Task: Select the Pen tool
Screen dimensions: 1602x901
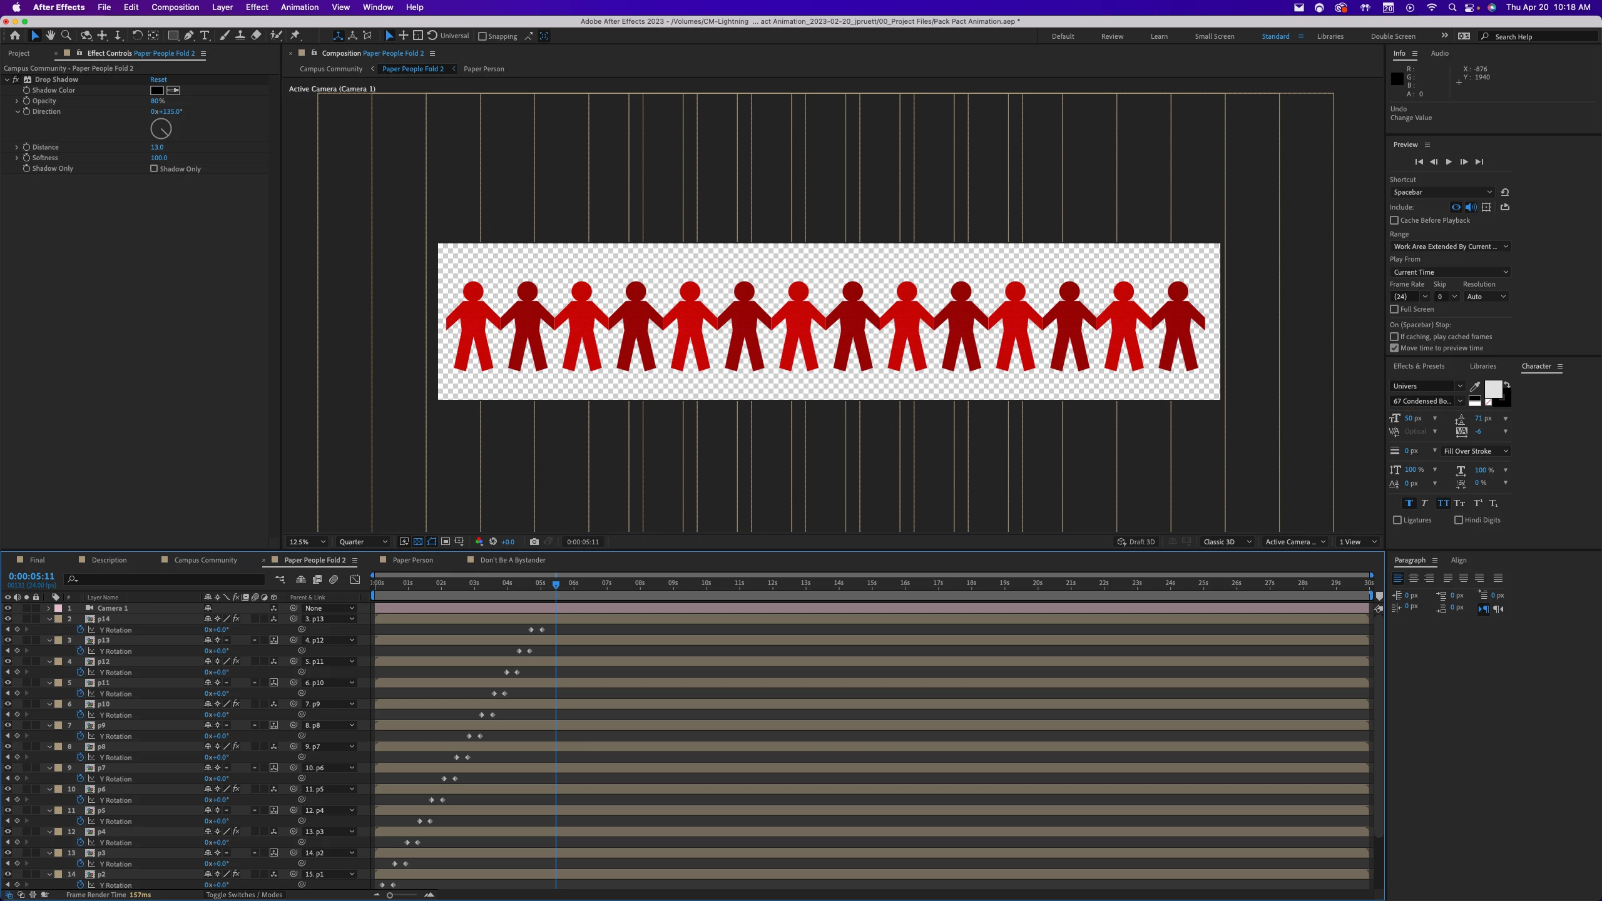Action: point(188,36)
